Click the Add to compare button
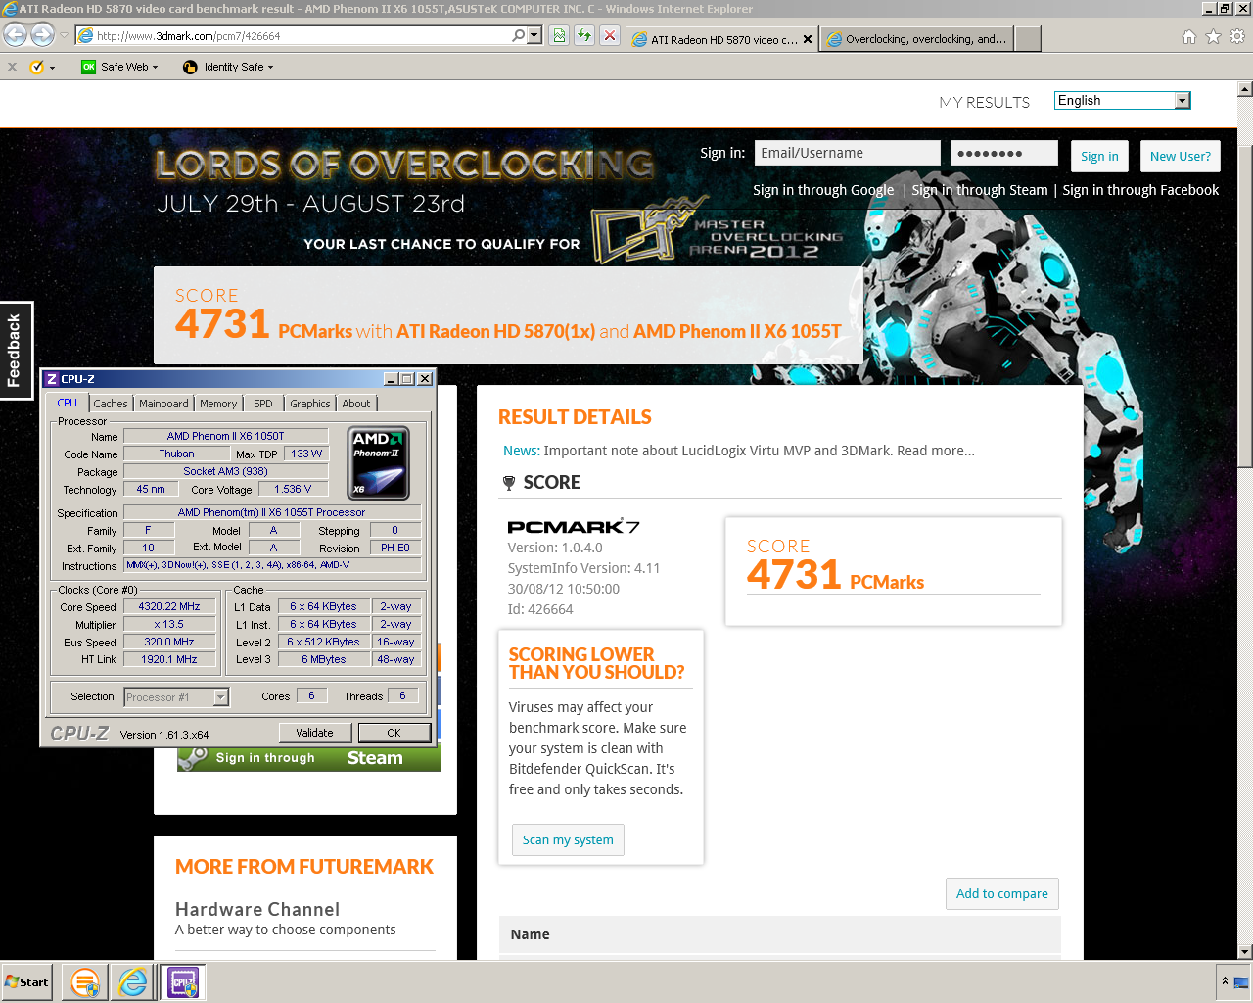 pyautogui.click(x=1001, y=893)
